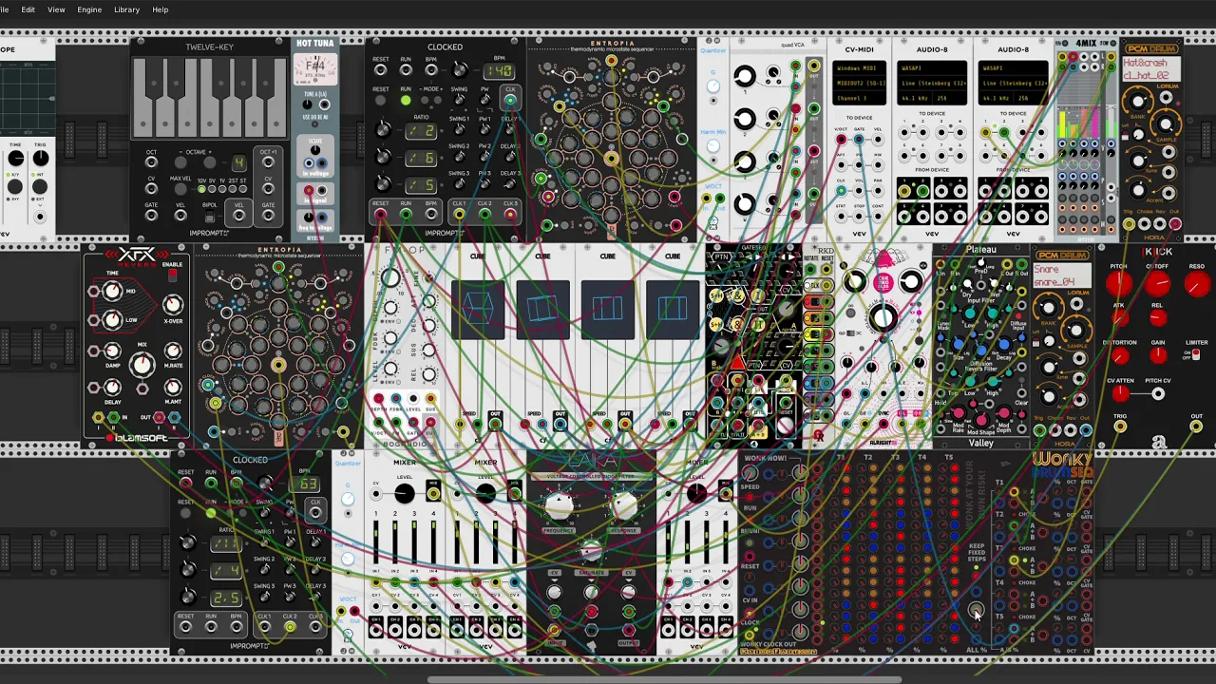Toggle the ENABLE switch on XFX Reverb
The width and height of the screenshot is (1216, 684).
[173, 275]
